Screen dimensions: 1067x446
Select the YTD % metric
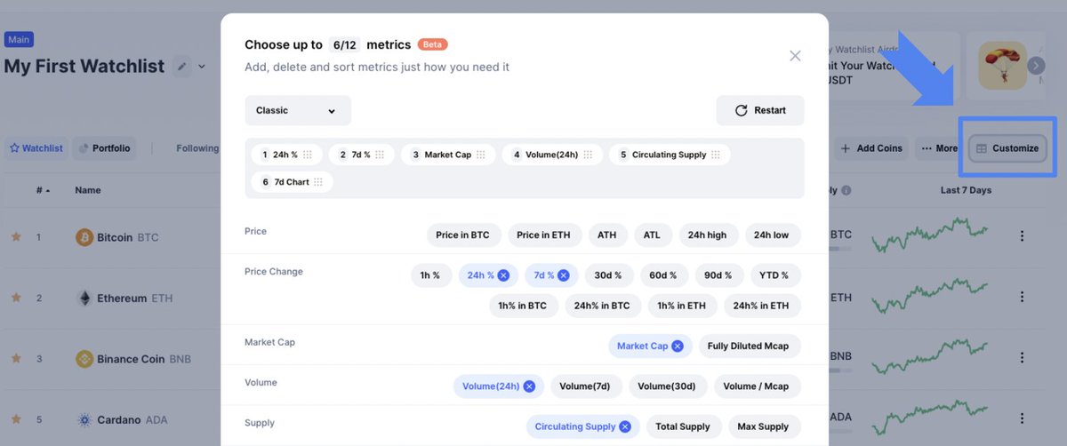[774, 275]
